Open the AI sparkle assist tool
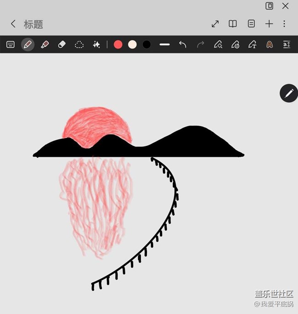 (x=96, y=45)
